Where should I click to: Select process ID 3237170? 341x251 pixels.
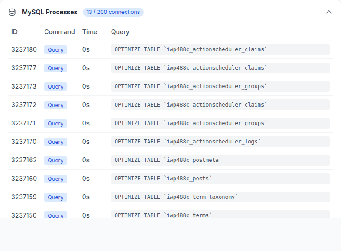click(x=24, y=142)
